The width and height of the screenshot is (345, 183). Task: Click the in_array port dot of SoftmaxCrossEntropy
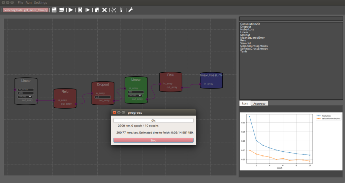pyautogui.click(x=200, y=84)
